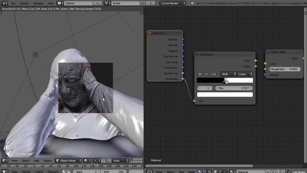Remove the active ColorRamp color stop
This screenshot has height=173, width=307.
[x=206, y=74]
